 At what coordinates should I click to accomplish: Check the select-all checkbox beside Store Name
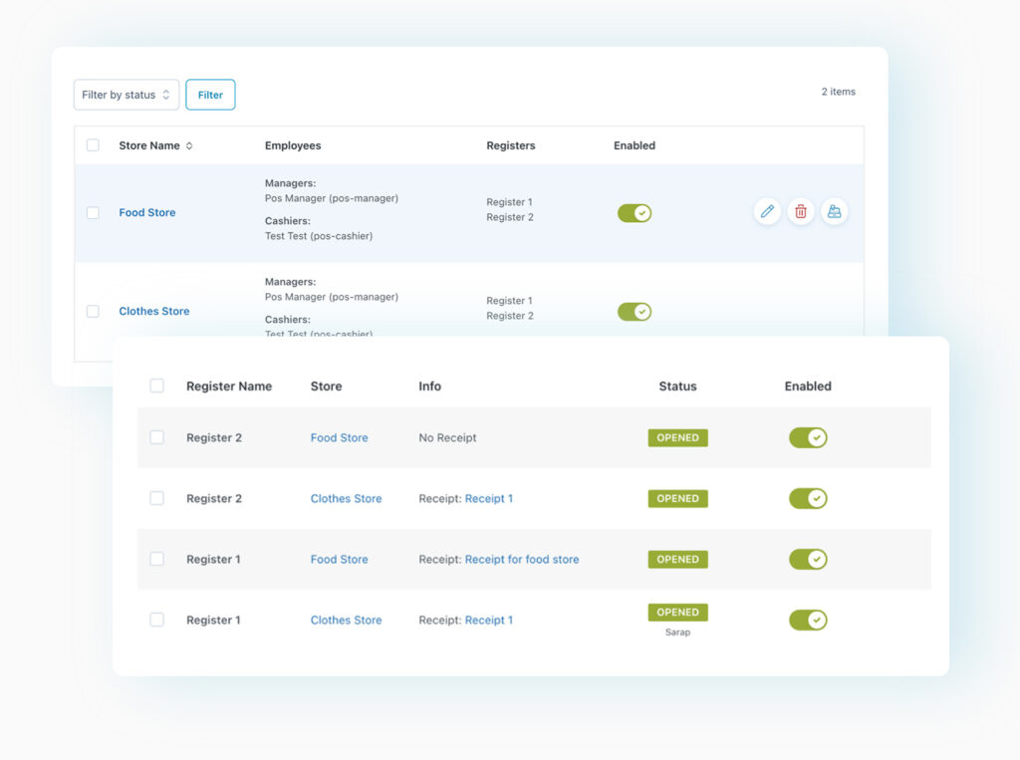pos(93,145)
